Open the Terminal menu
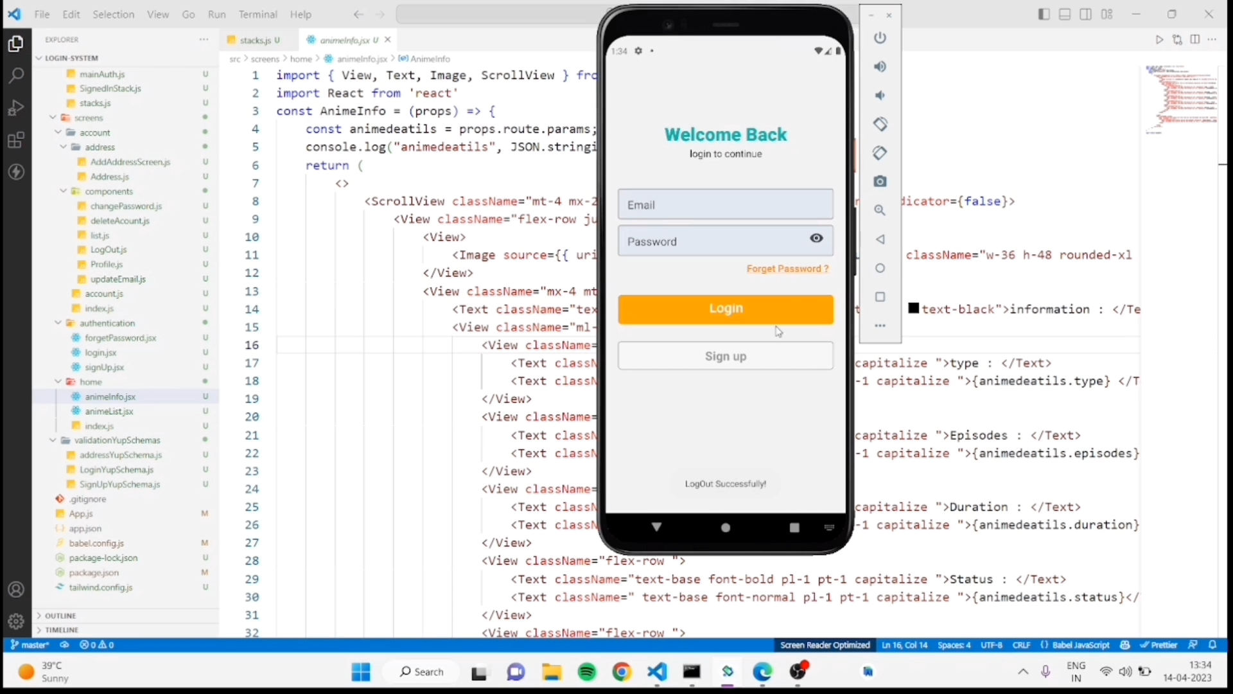This screenshot has width=1233, height=694. [258, 14]
